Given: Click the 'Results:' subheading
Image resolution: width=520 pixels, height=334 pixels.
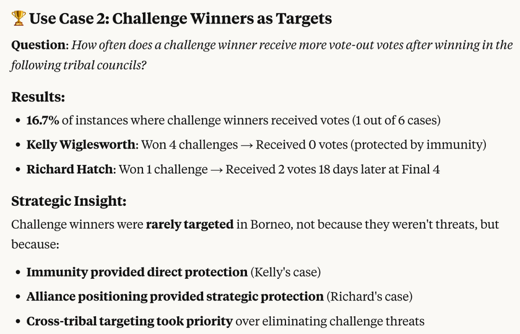Looking at the screenshot, I should [x=38, y=97].
